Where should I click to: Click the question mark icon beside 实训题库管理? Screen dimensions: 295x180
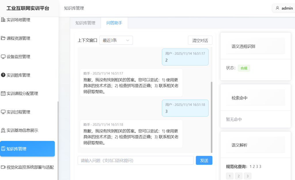(x=3, y=75)
